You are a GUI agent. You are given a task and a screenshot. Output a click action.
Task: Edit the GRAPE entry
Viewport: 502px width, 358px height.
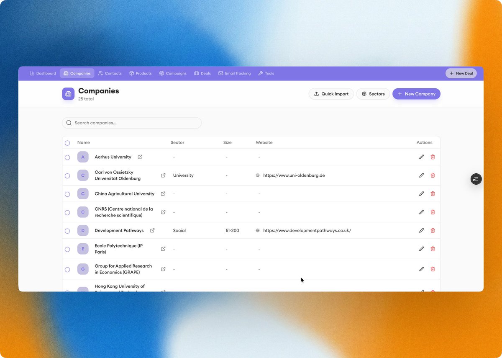click(421, 269)
